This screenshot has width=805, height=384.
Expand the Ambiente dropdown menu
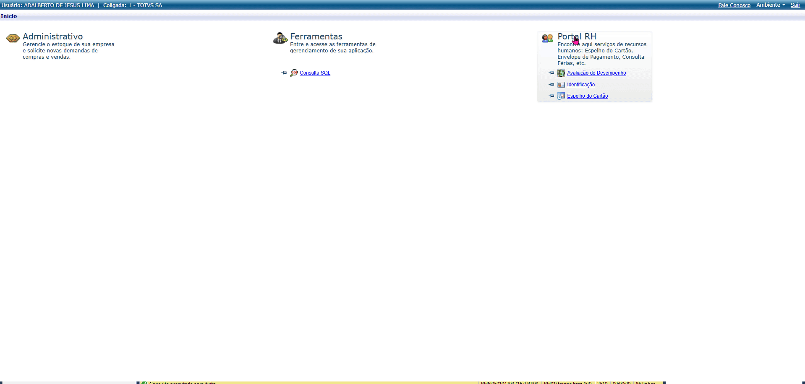(771, 5)
